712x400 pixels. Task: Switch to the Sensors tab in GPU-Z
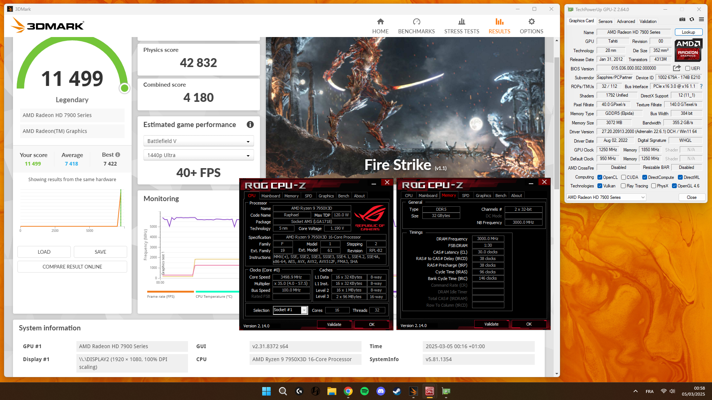pos(605,21)
